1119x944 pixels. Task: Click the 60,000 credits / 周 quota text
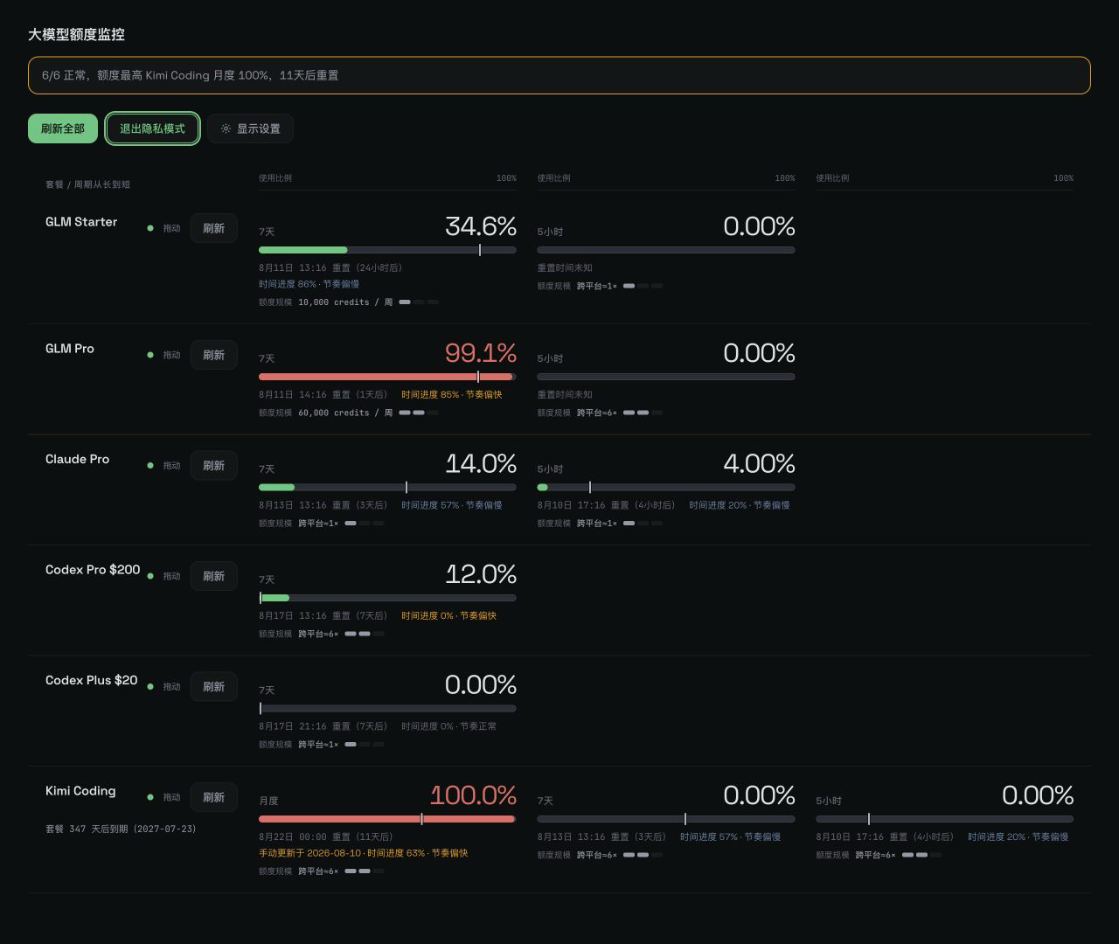[x=345, y=413]
